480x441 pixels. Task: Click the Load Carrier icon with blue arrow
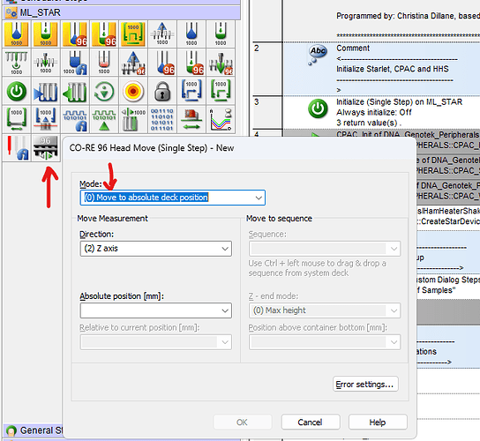(46, 91)
